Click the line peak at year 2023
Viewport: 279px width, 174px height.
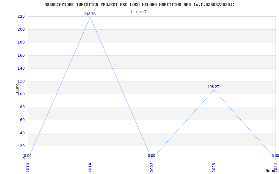coord(214,90)
